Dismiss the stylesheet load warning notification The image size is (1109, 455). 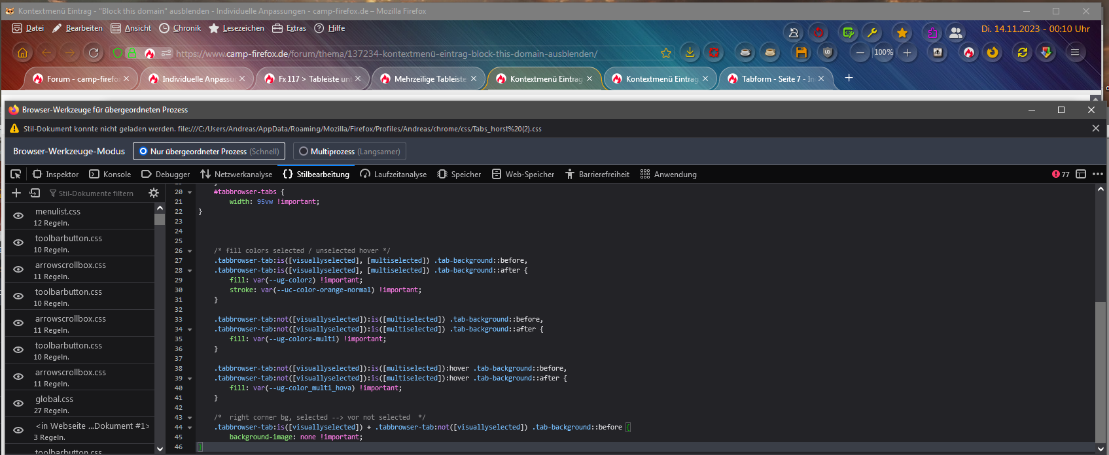(1095, 129)
